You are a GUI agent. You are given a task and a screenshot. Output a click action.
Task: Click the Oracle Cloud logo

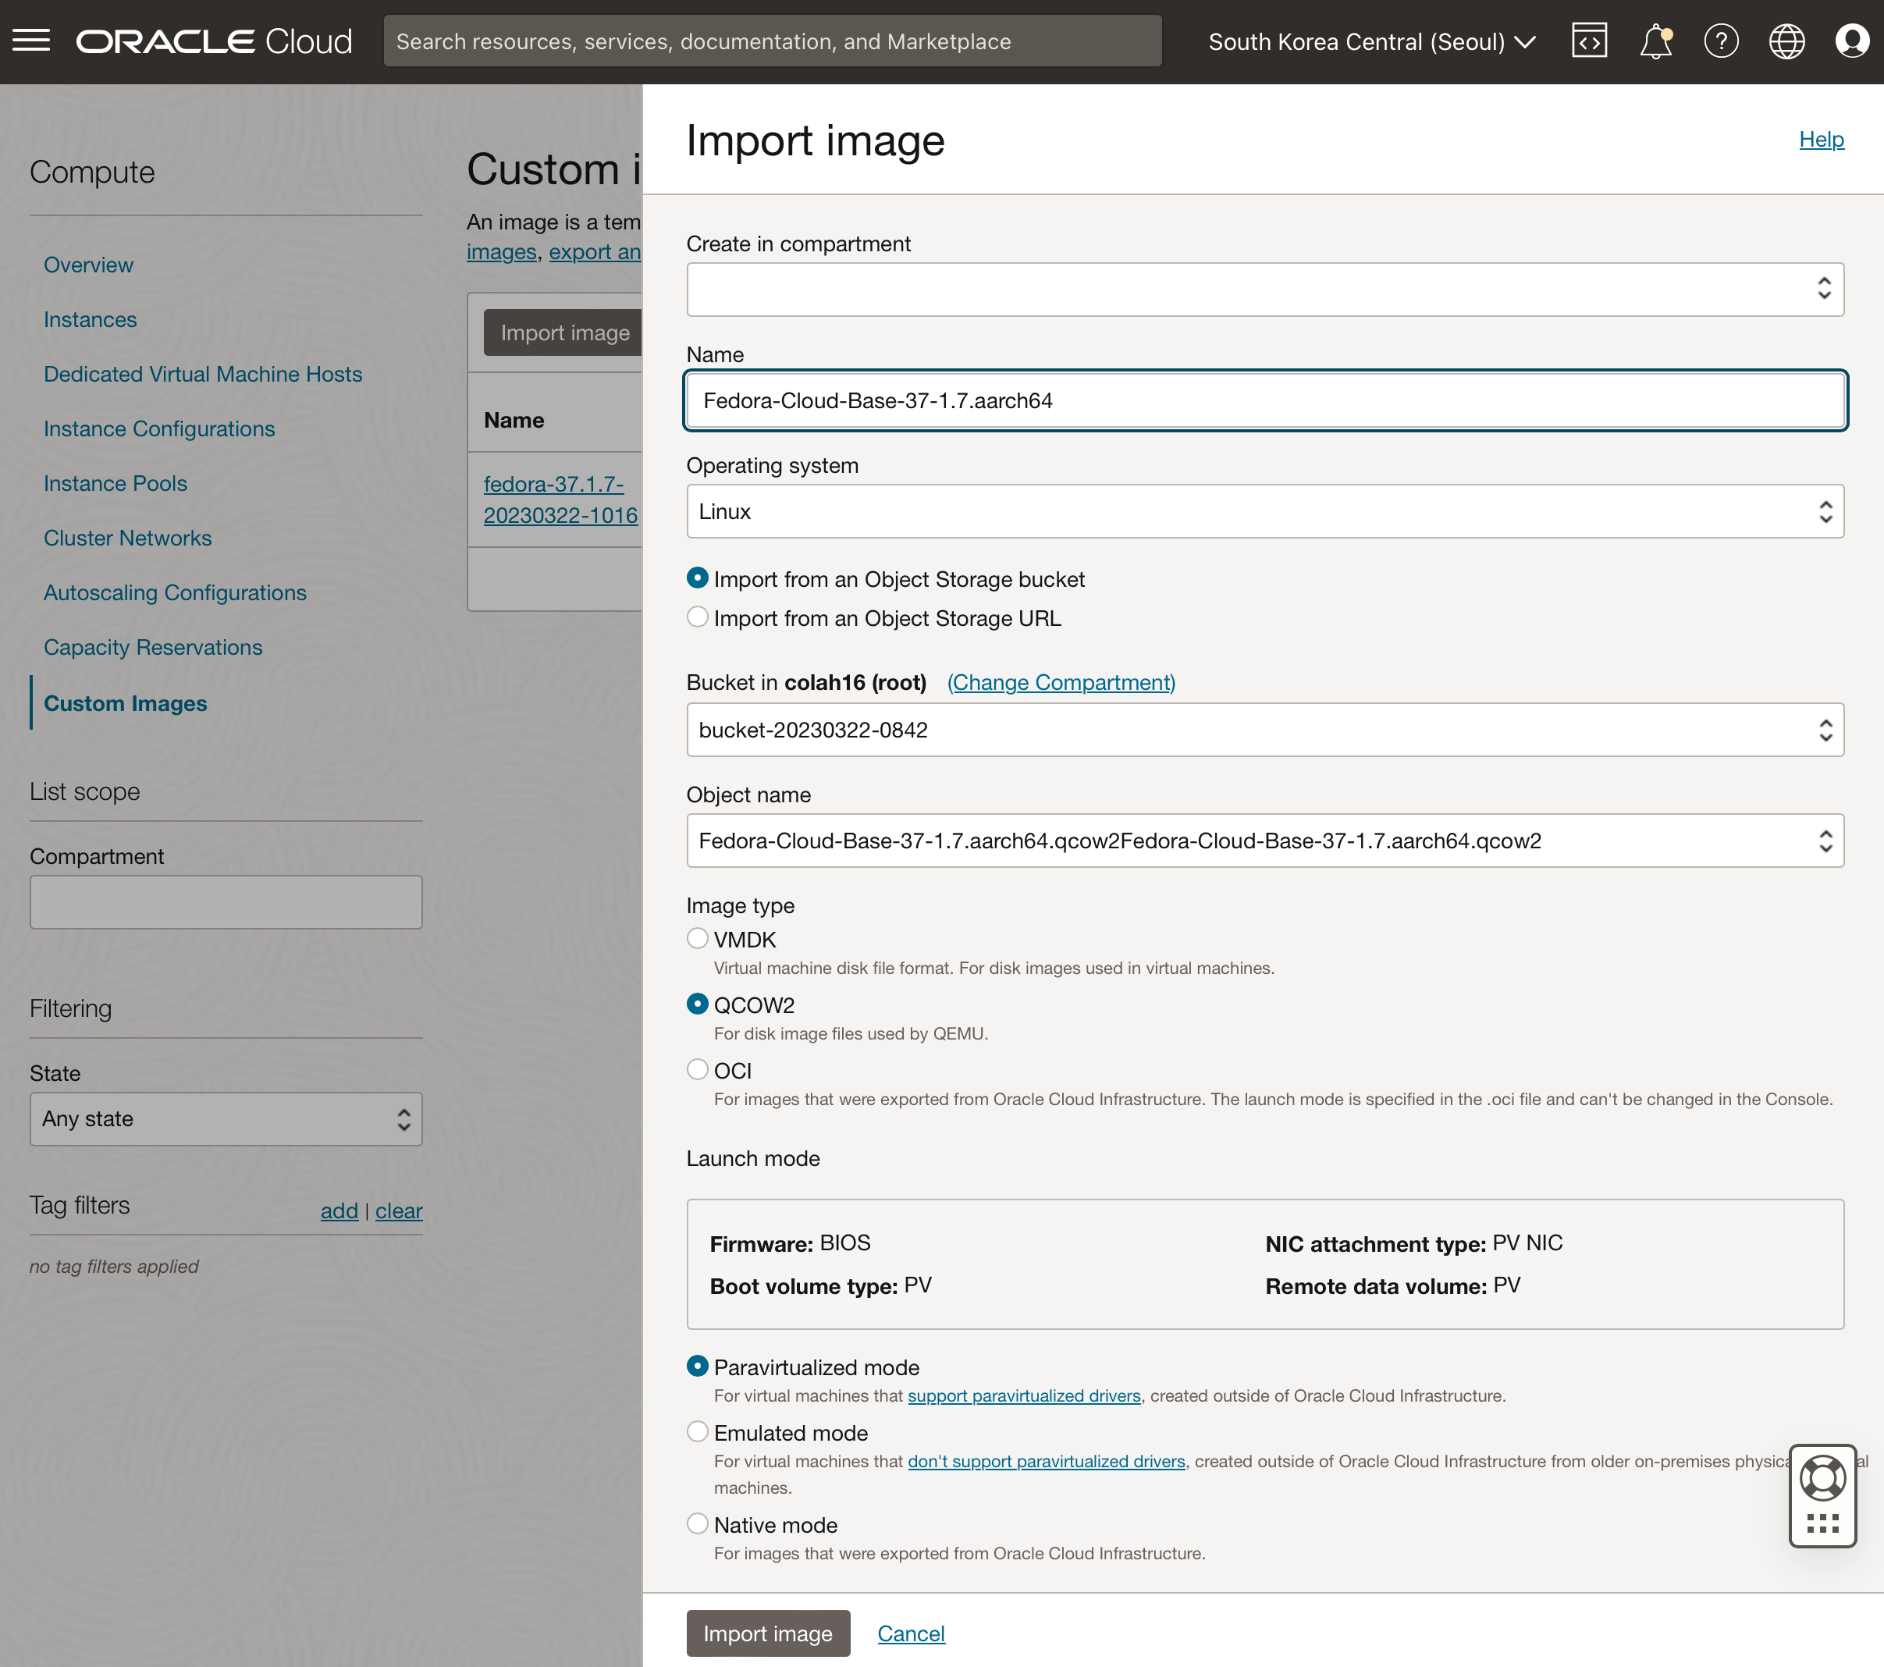point(214,41)
